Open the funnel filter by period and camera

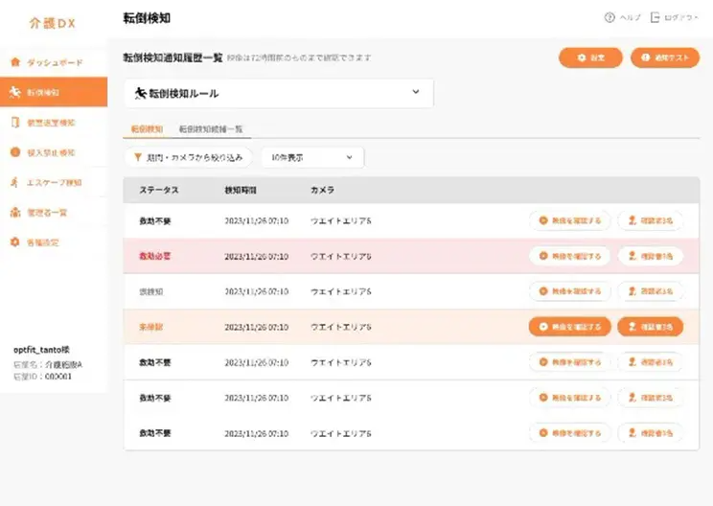(188, 157)
